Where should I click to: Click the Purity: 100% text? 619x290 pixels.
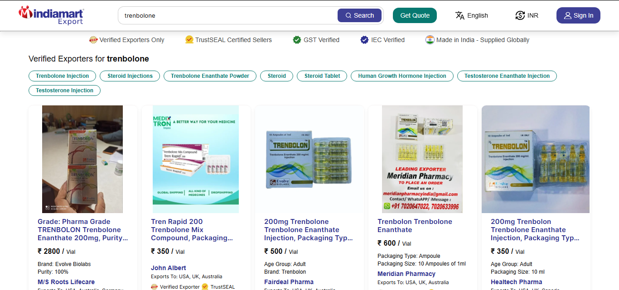[x=53, y=272]
